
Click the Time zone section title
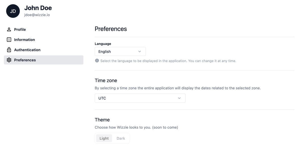click(x=106, y=81)
